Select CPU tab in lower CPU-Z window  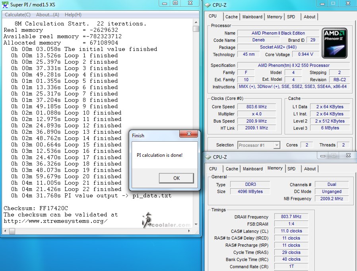(x=213, y=169)
